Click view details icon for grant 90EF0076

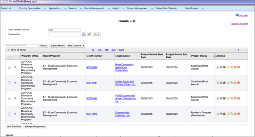tap(218, 114)
